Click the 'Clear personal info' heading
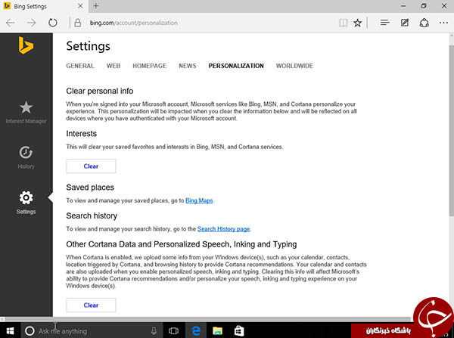Image resolution: width=454 pixels, height=338 pixels. point(100,91)
